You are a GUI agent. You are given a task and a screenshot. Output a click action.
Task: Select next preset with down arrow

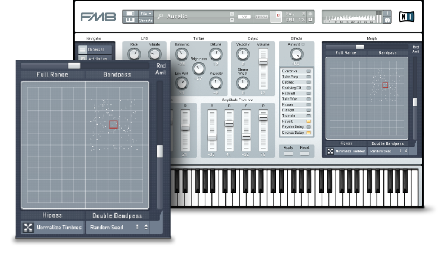[x=232, y=19]
